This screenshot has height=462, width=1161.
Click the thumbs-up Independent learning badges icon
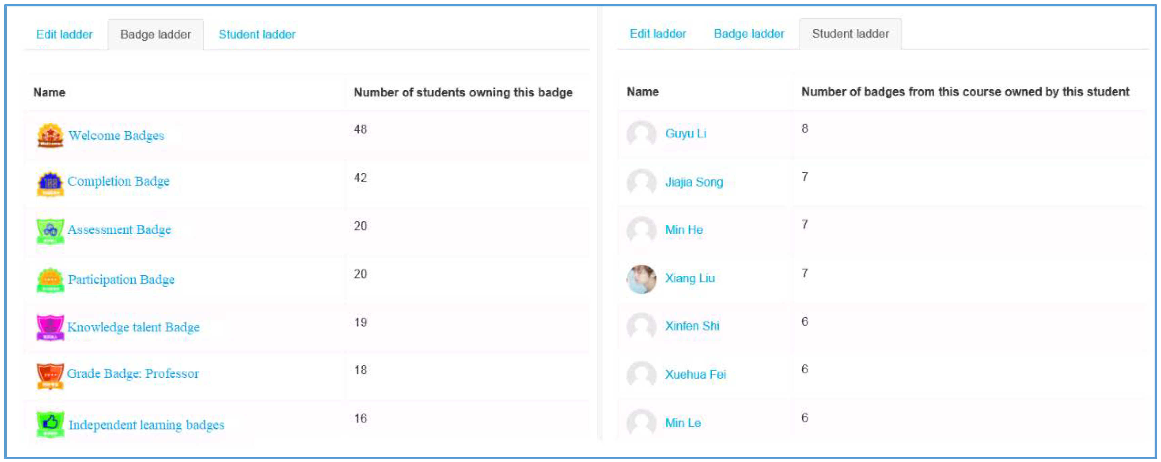(50, 424)
